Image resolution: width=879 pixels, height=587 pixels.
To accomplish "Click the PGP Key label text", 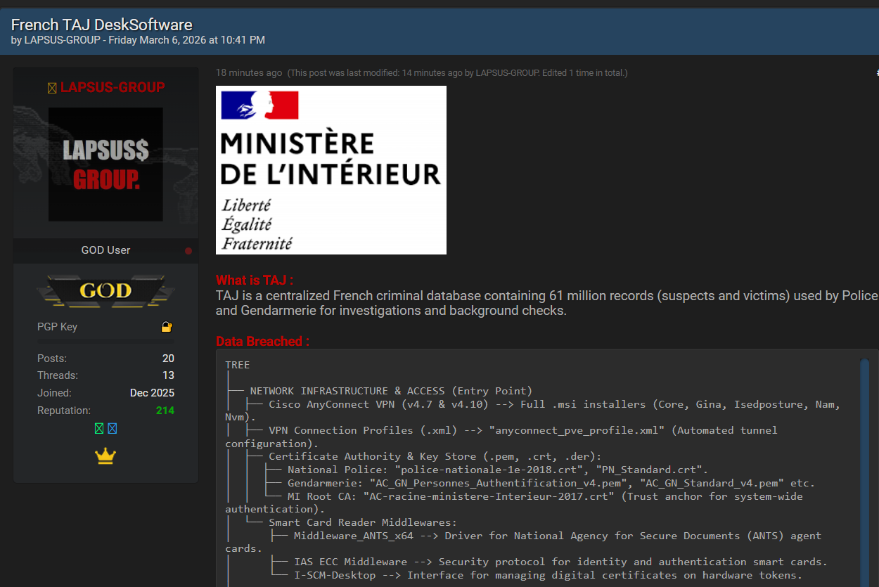I will (x=57, y=327).
